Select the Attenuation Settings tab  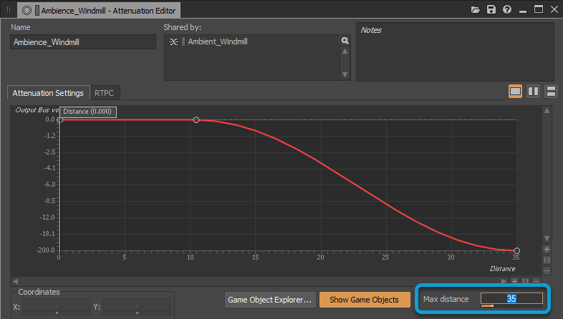tap(48, 93)
